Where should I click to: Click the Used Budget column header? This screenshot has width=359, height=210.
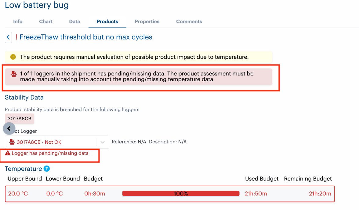[262, 179]
